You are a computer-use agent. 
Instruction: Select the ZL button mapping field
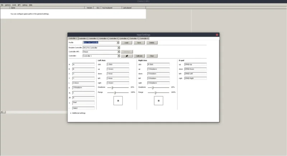point(84,93)
